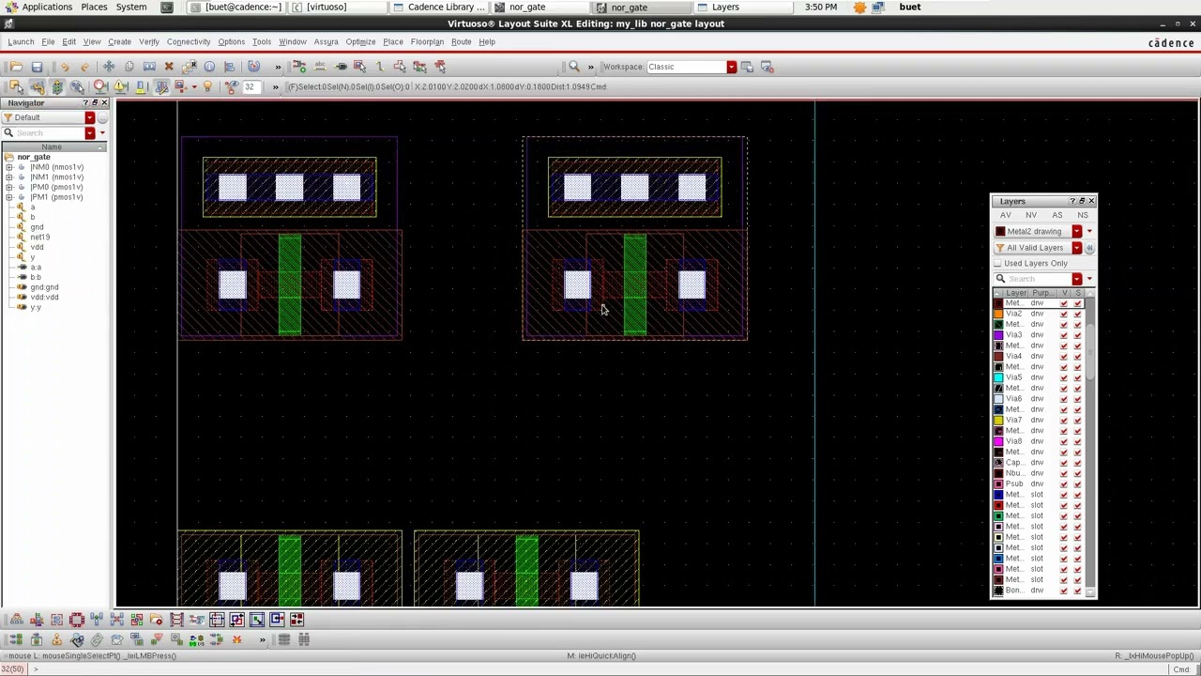
Task: Click the Redo arrow icon
Action: [84, 67]
